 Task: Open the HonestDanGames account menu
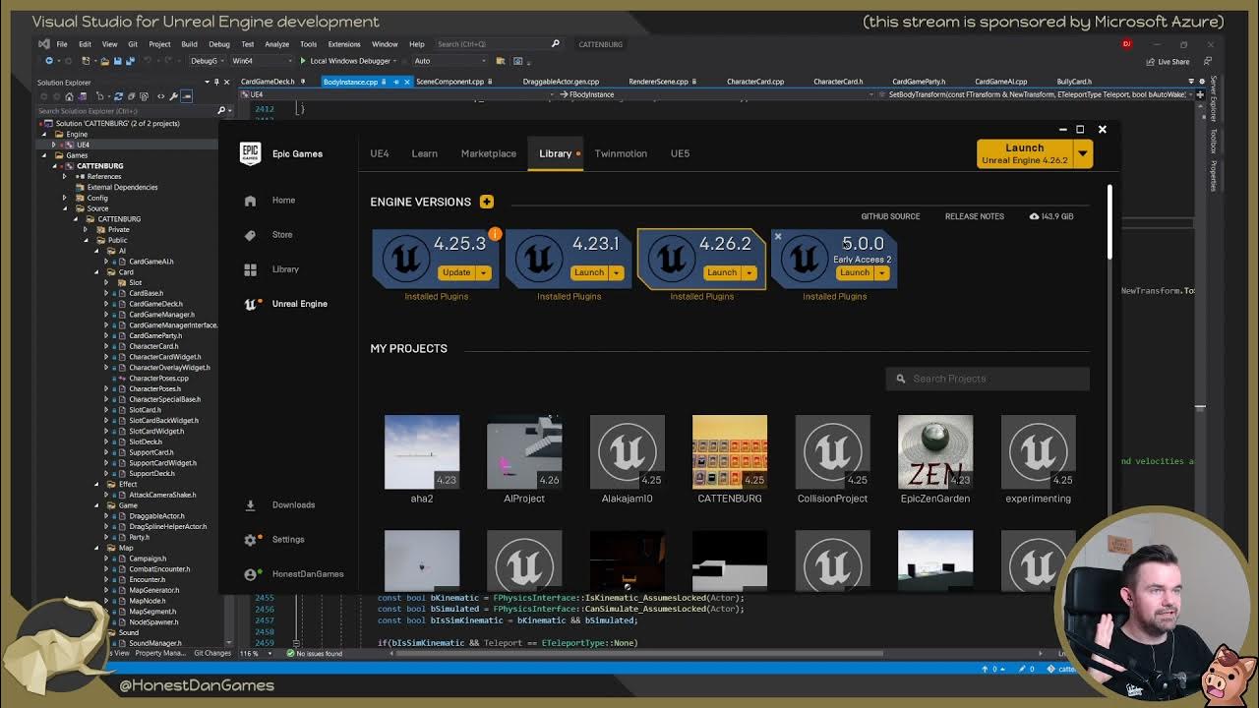(x=294, y=574)
